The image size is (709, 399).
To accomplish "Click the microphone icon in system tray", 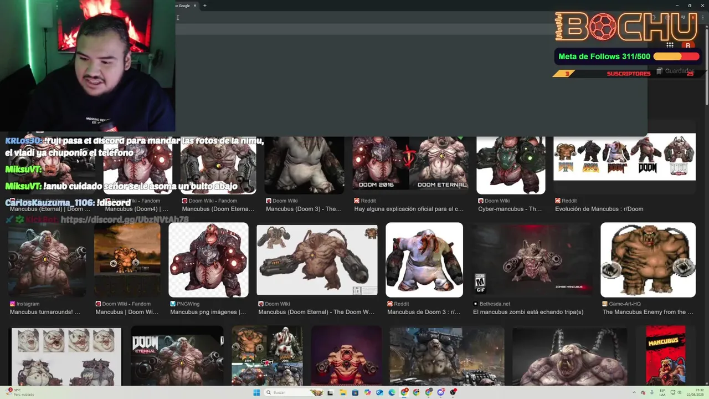I will coord(652,392).
